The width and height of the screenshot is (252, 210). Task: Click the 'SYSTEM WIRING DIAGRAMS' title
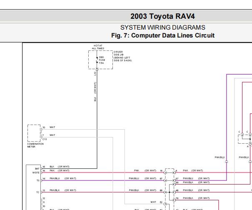162,27
